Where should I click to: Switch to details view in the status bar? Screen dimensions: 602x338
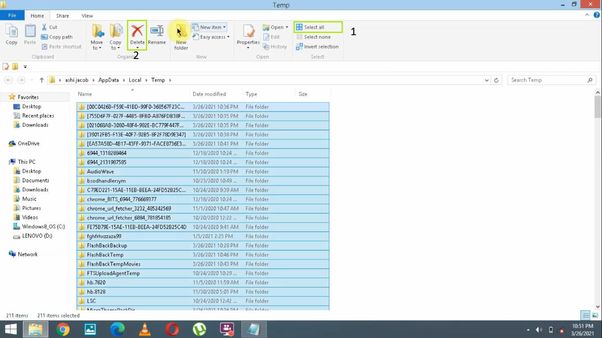585,315
